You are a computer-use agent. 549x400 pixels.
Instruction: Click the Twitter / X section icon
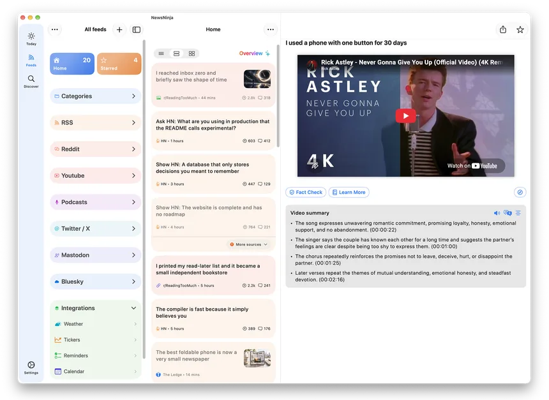(x=57, y=228)
